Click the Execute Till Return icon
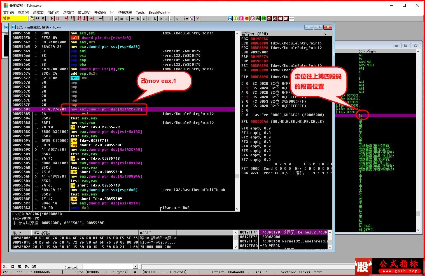 92,18
